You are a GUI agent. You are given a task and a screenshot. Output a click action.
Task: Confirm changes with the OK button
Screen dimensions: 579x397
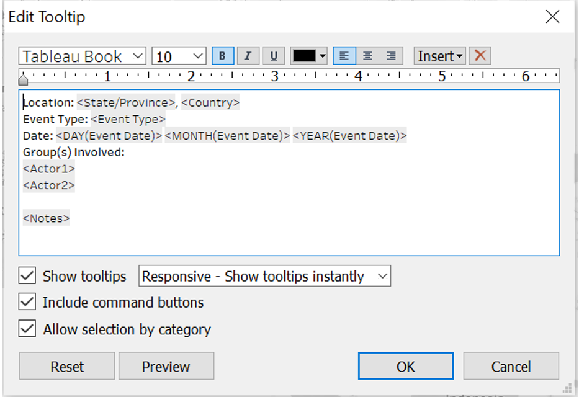tap(405, 366)
